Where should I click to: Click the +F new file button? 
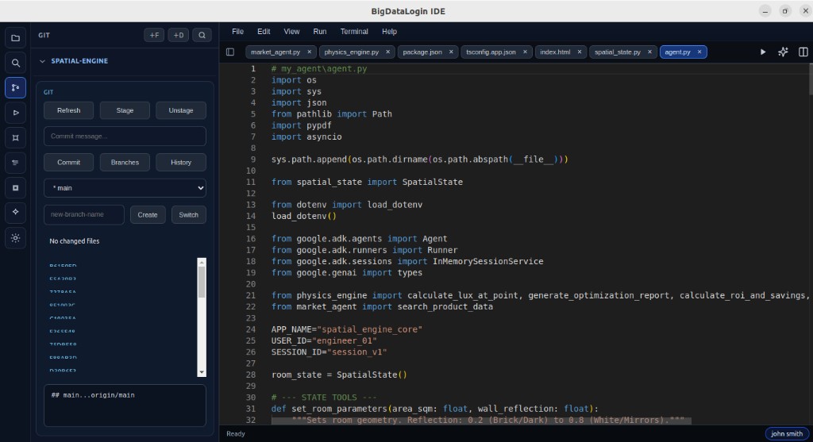(154, 35)
